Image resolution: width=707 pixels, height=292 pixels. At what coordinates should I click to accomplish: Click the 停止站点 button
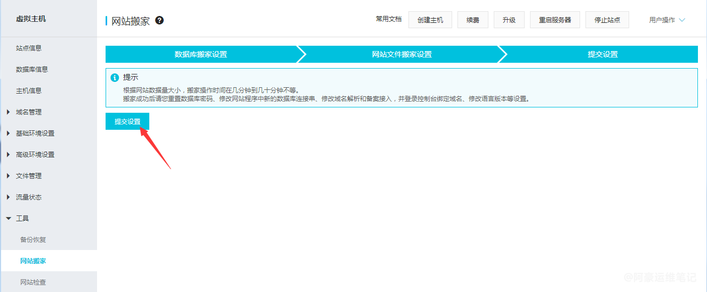coord(607,20)
